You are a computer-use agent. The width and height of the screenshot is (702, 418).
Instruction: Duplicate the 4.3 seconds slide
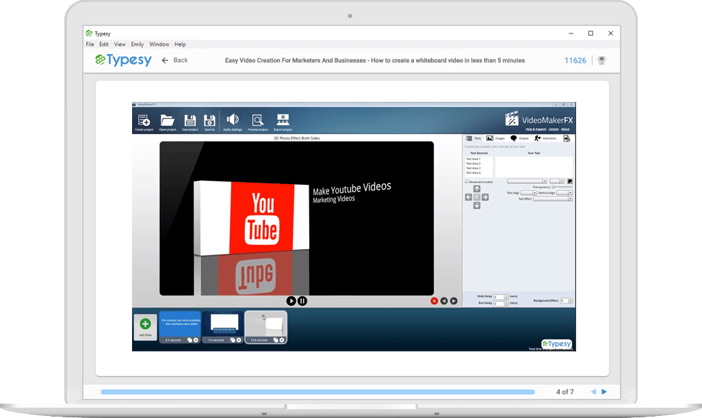coord(190,340)
